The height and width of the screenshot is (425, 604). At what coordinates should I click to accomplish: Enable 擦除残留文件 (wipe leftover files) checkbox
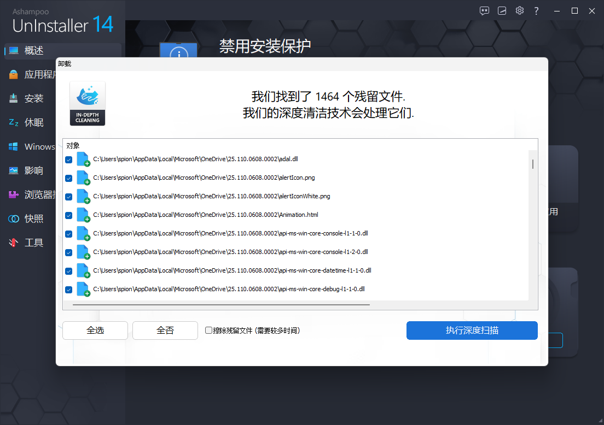tap(208, 330)
